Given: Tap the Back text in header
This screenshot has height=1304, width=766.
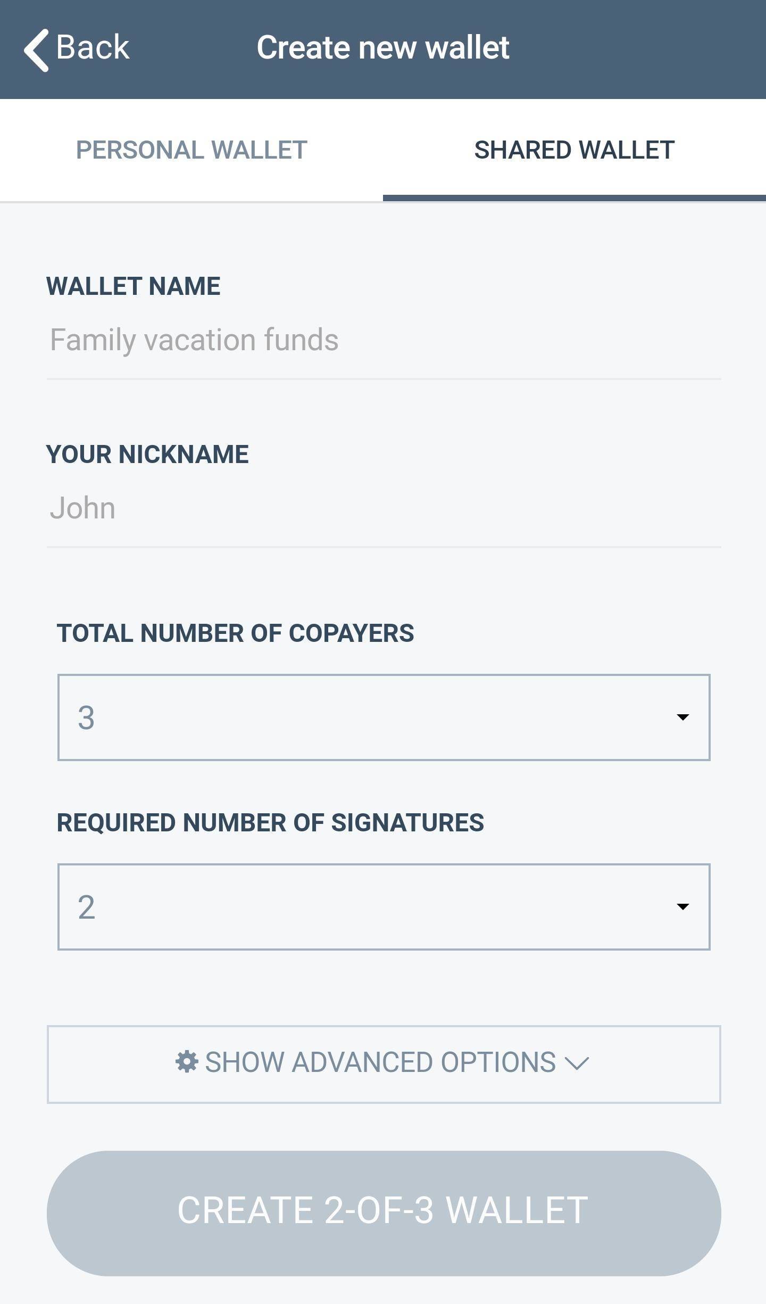Looking at the screenshot, I should click(x=93, y=48).
